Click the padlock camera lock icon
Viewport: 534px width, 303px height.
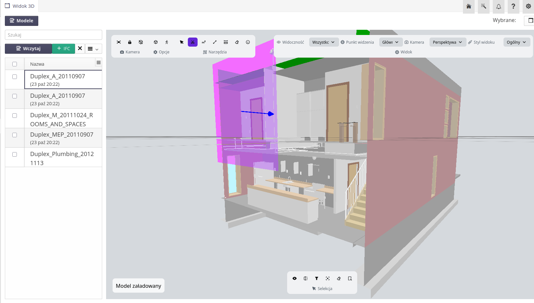(130, 42)
